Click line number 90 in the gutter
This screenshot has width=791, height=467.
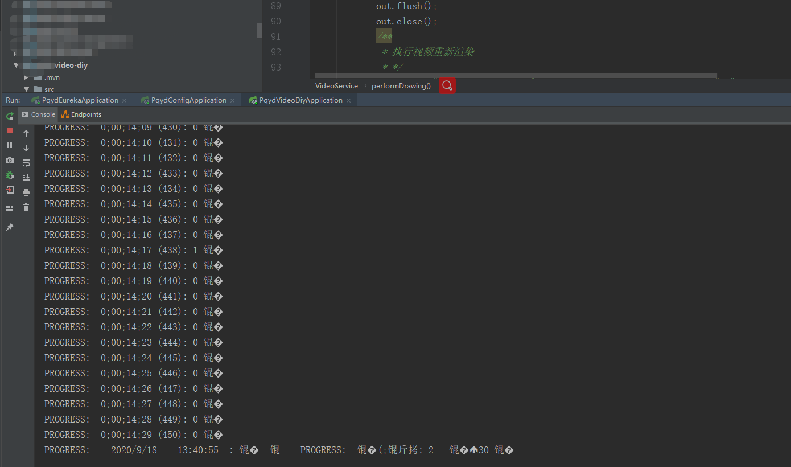tap(275, 22)
